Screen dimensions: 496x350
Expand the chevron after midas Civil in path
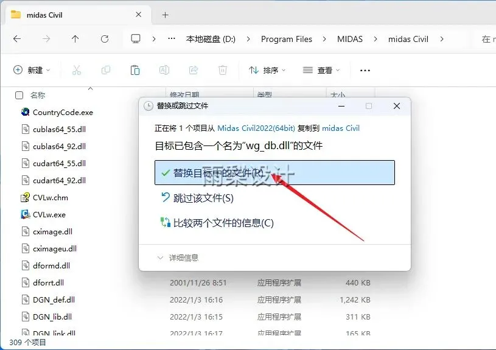click(x=442, y=39)
